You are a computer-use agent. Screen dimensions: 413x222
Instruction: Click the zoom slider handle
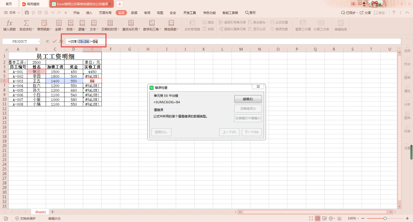385,219
